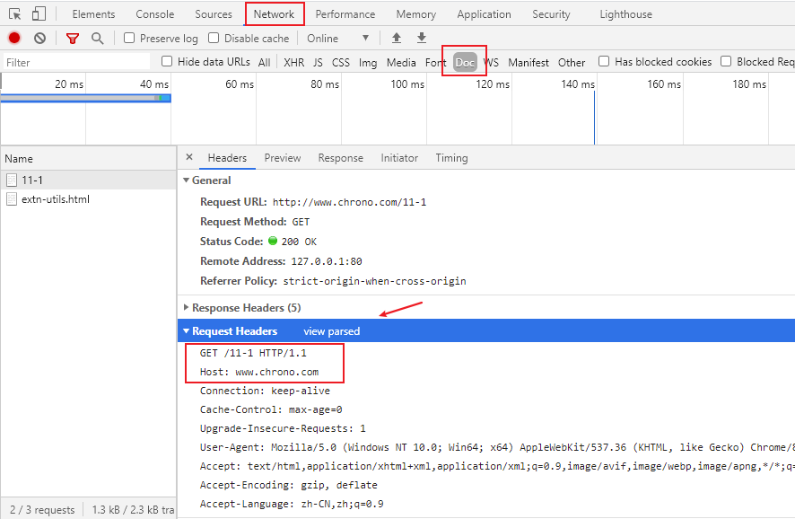
Task: Click the view parsed link
Action: 331,331
